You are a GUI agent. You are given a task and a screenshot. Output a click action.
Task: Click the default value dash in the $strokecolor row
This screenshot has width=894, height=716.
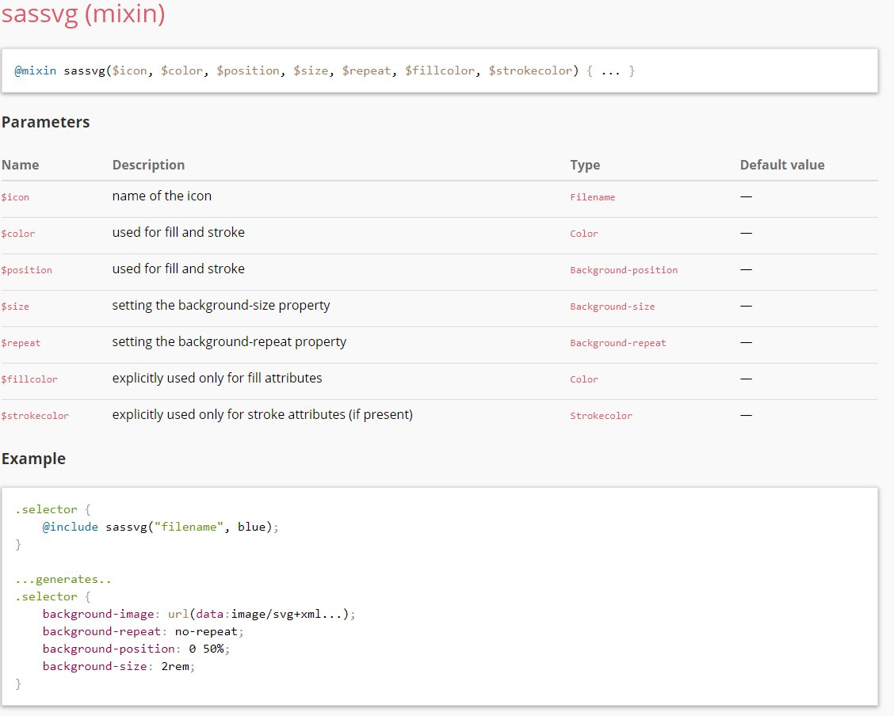point(747,415)
